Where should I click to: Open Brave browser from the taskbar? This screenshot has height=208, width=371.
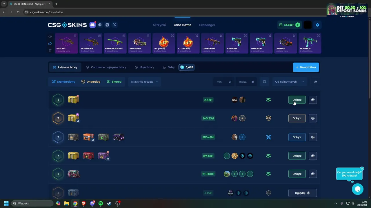pos(83,203)
